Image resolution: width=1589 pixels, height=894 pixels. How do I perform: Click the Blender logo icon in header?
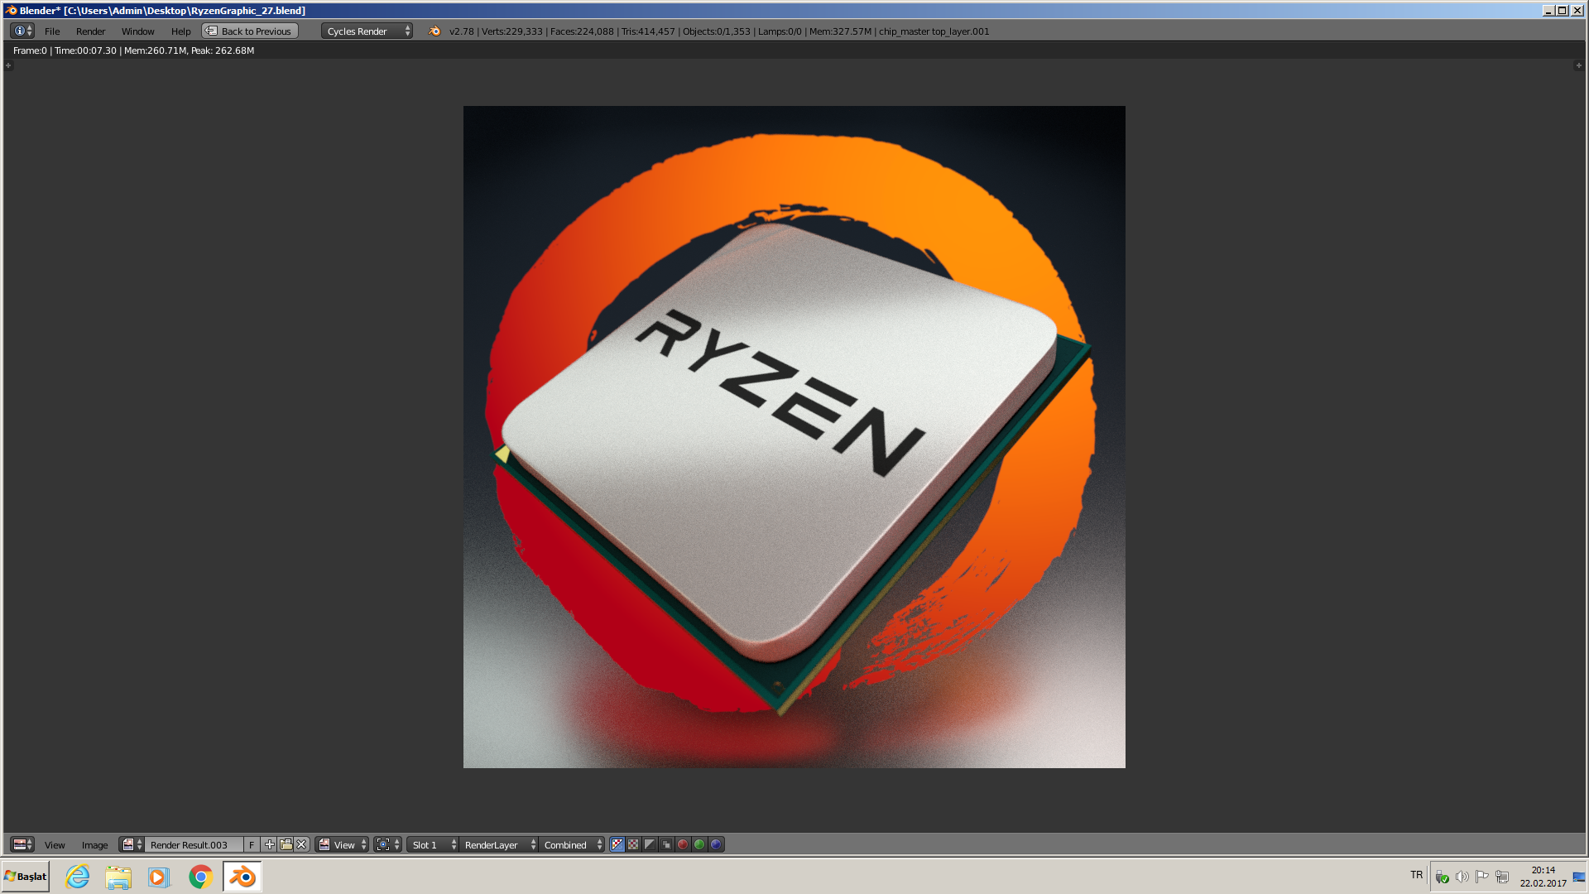(434, 31)
